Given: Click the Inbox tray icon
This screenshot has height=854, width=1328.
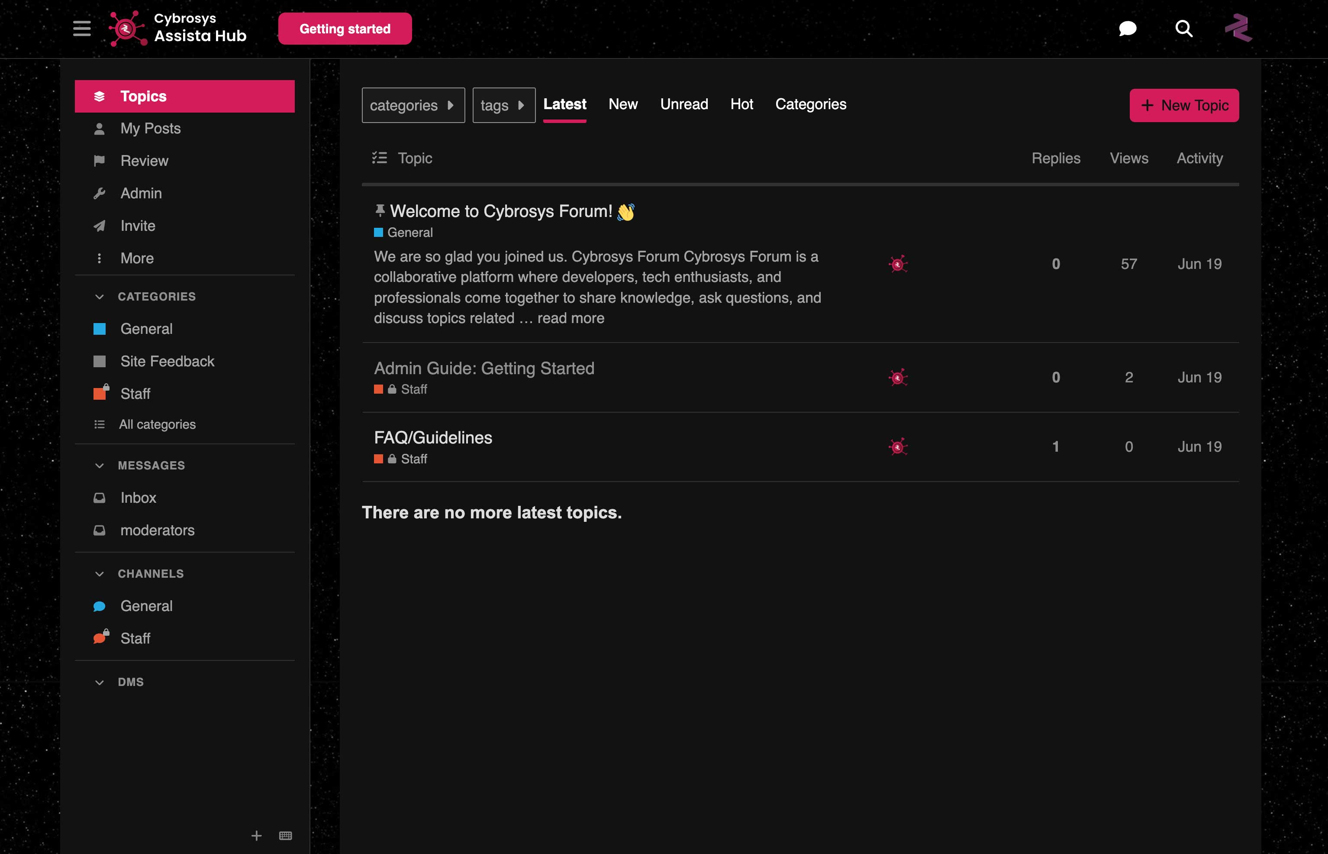Looking at the screenshot, I should click(100, 498).
